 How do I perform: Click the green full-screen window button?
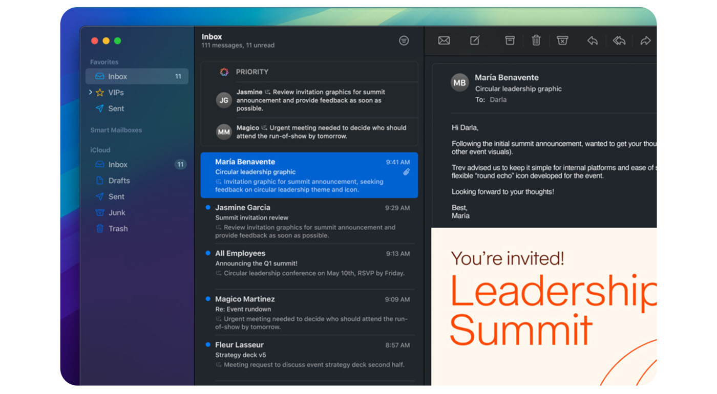point(117,41)
